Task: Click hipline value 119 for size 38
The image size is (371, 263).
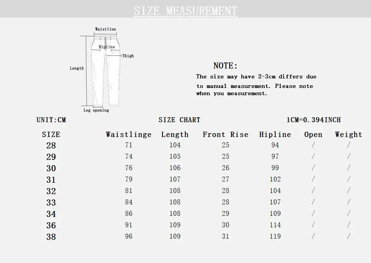Action: pos(275,236)
